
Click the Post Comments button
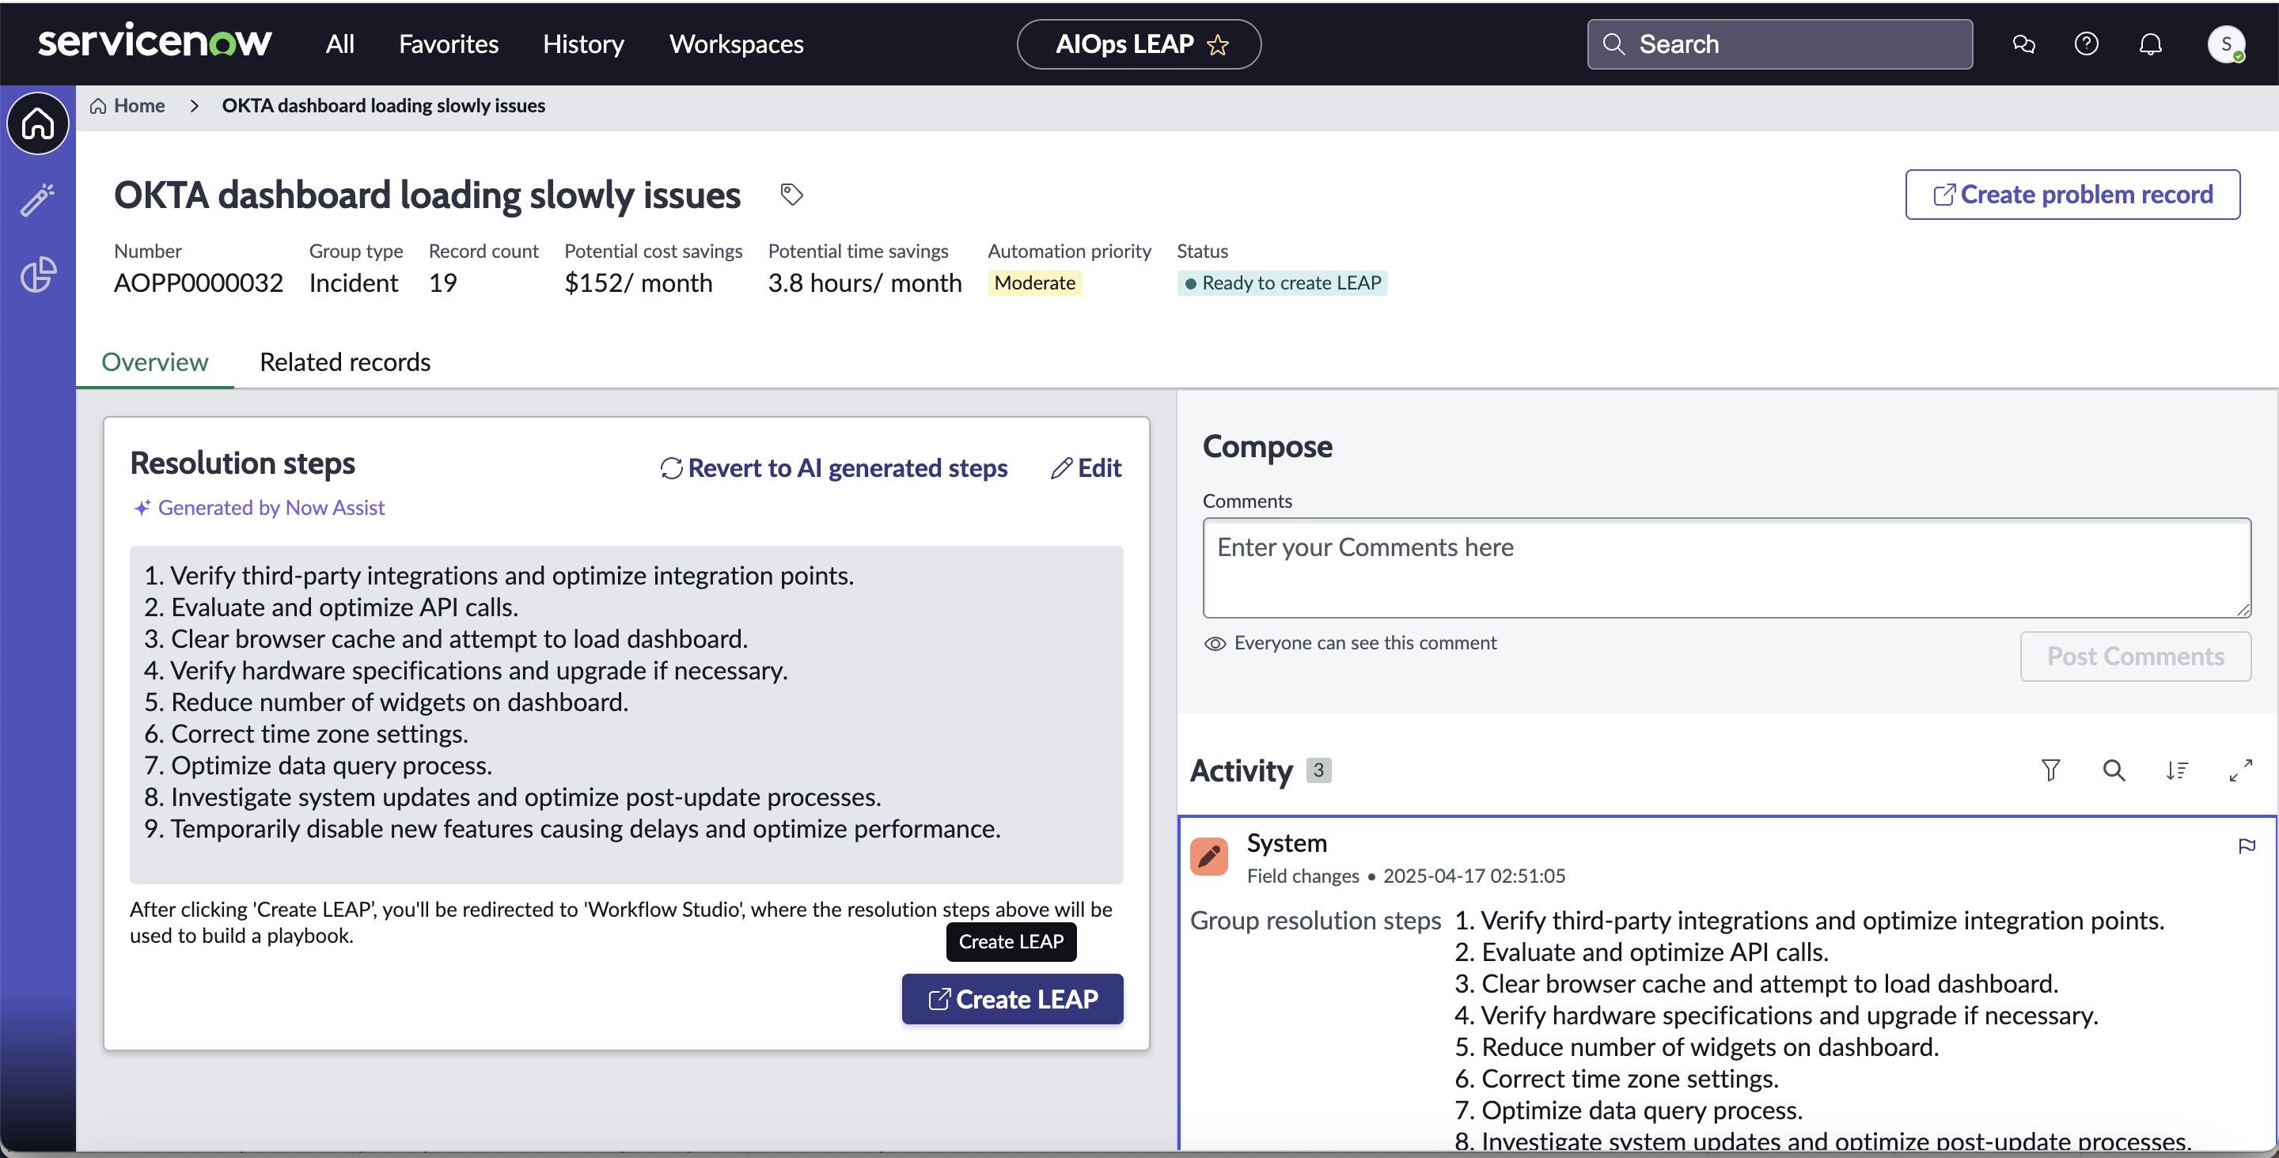pos(2135,656)
